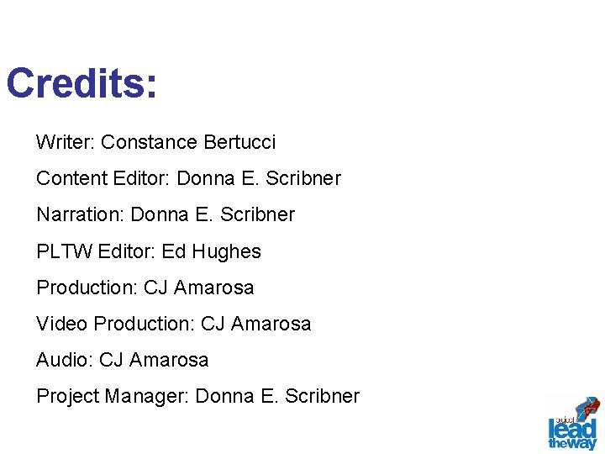Select the "Narration:" label
This screenshot has height=454, width=605.
81,214
